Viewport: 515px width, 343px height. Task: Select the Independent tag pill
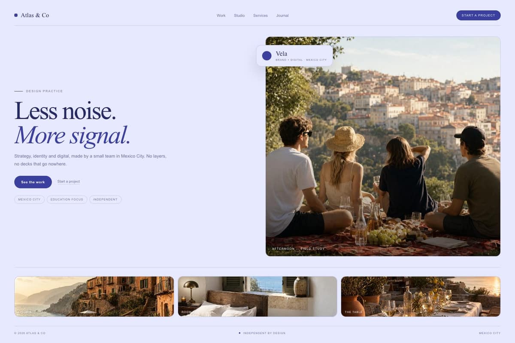pyautogui.click(x=106, y=199)
